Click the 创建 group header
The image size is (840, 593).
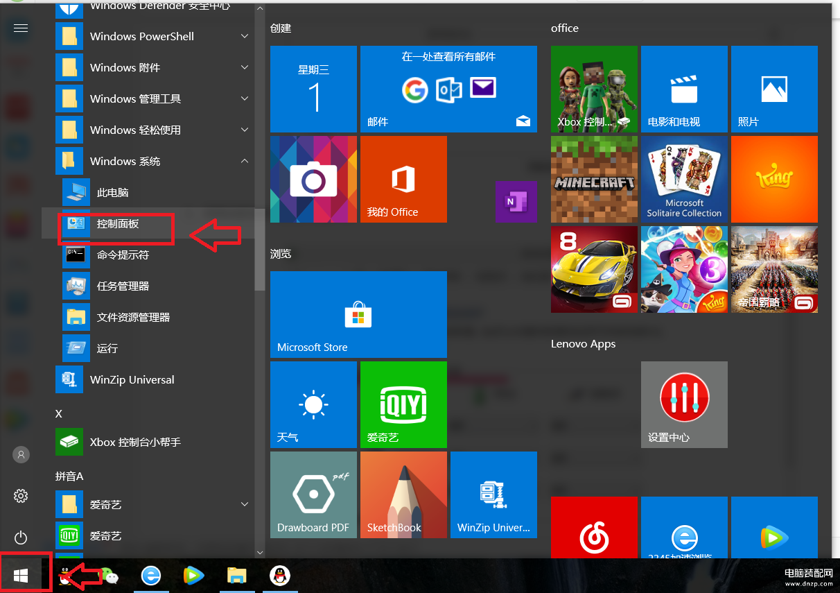(281, 28)
